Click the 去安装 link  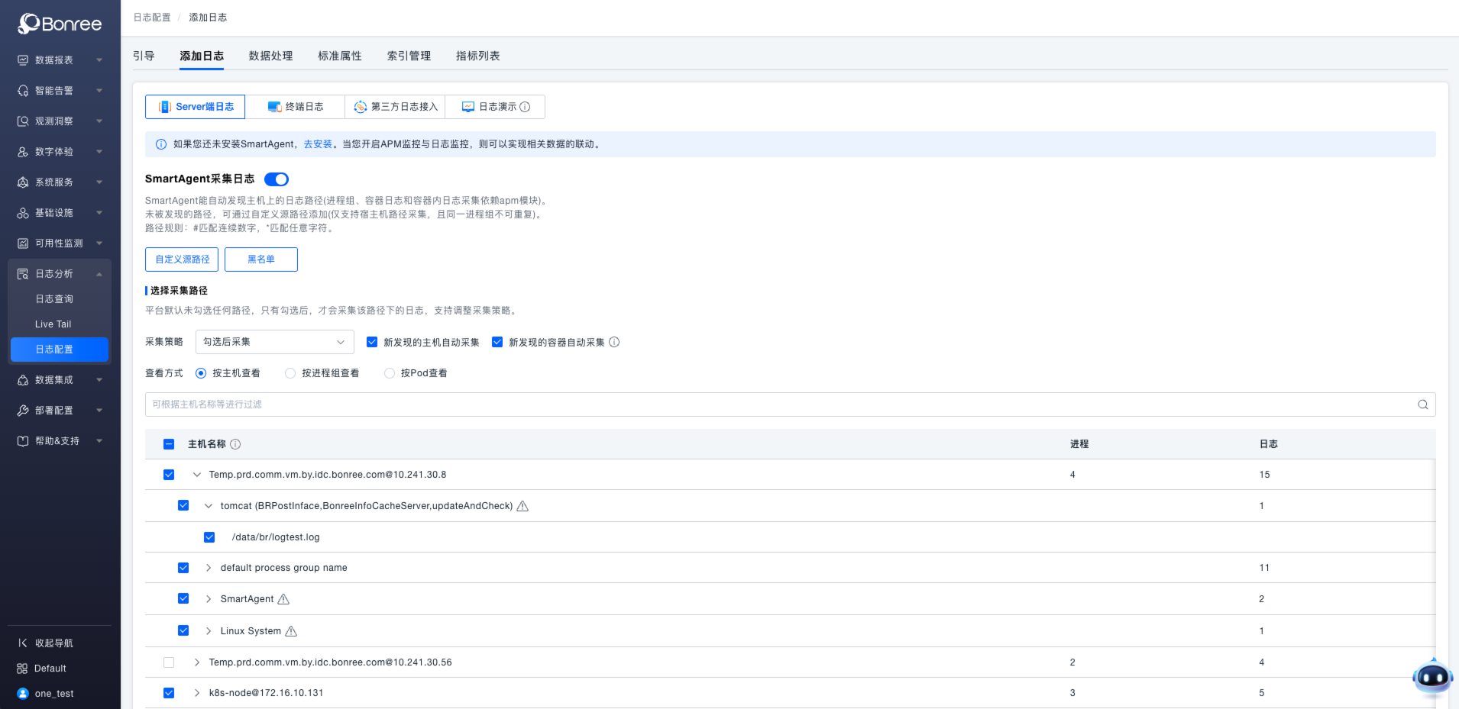click(x=318, y=144)
